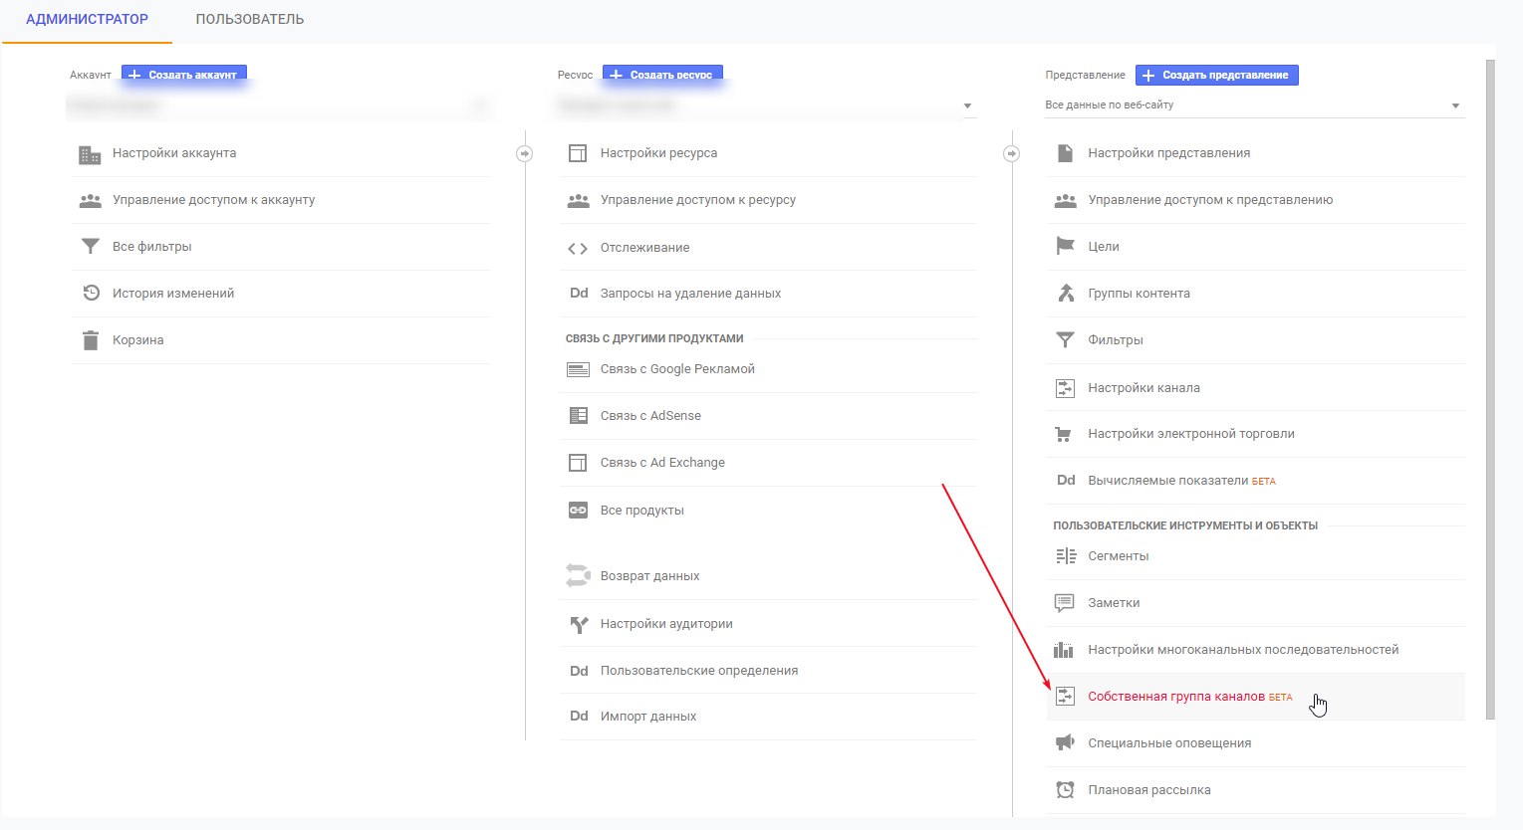Select the АДМИНИСТРАТОР tab

click(x=87, y=20)
